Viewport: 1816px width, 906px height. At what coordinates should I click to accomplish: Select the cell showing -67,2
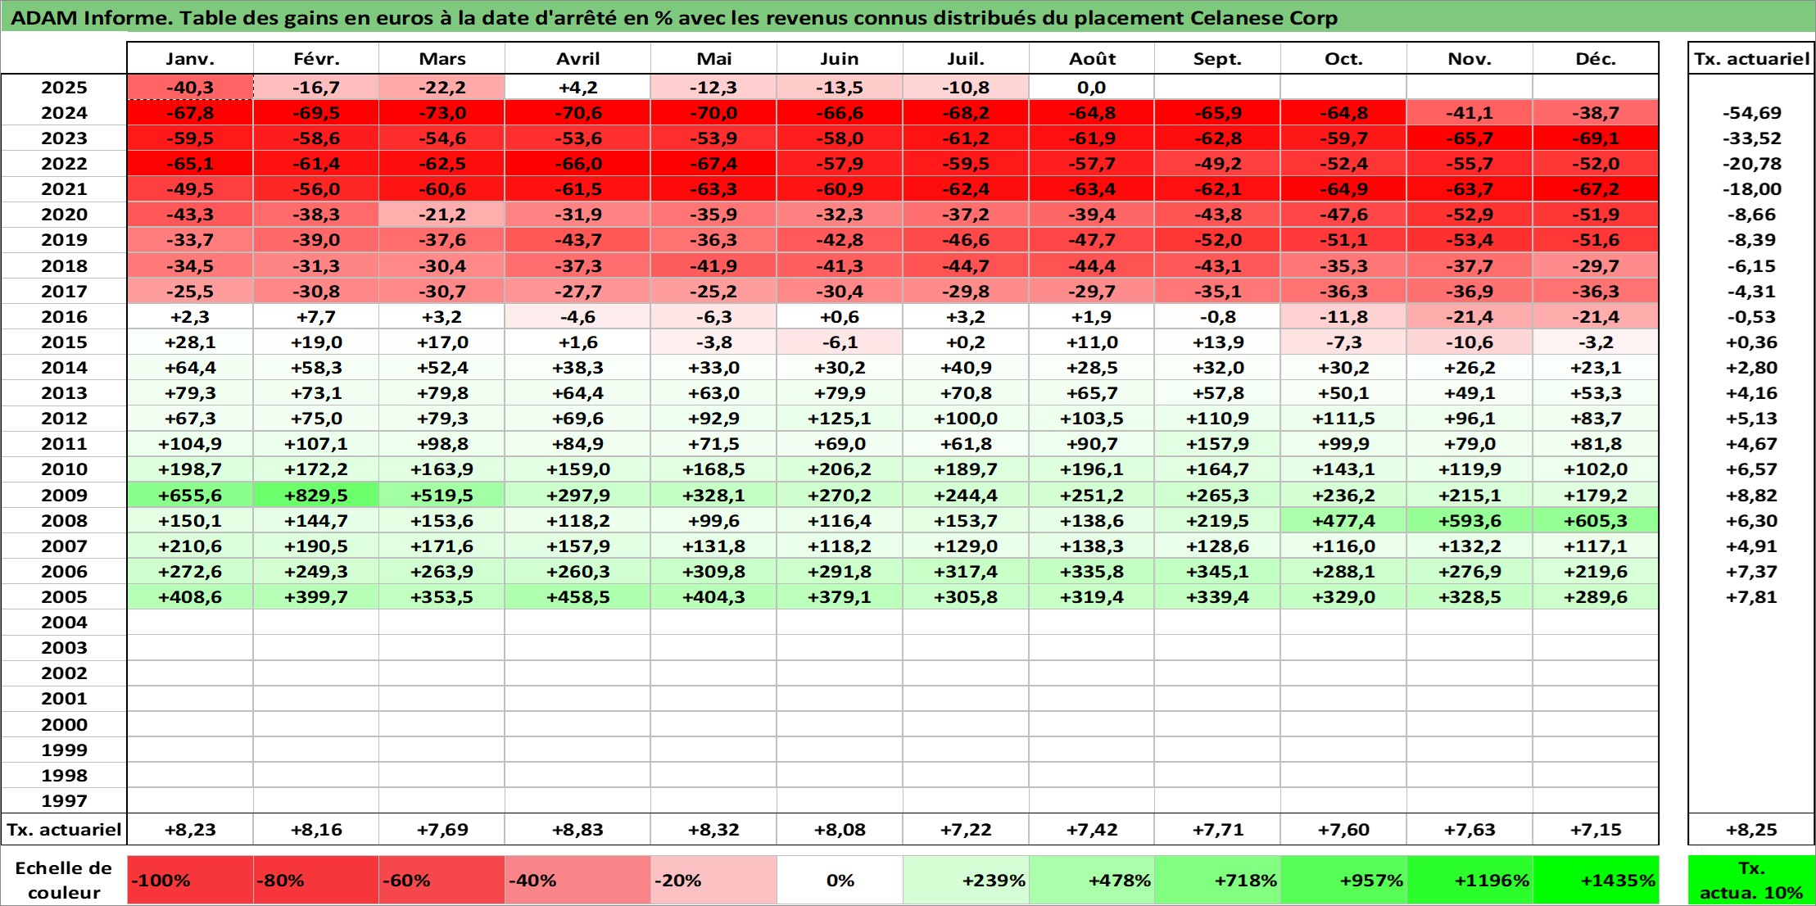[1596, 188]
